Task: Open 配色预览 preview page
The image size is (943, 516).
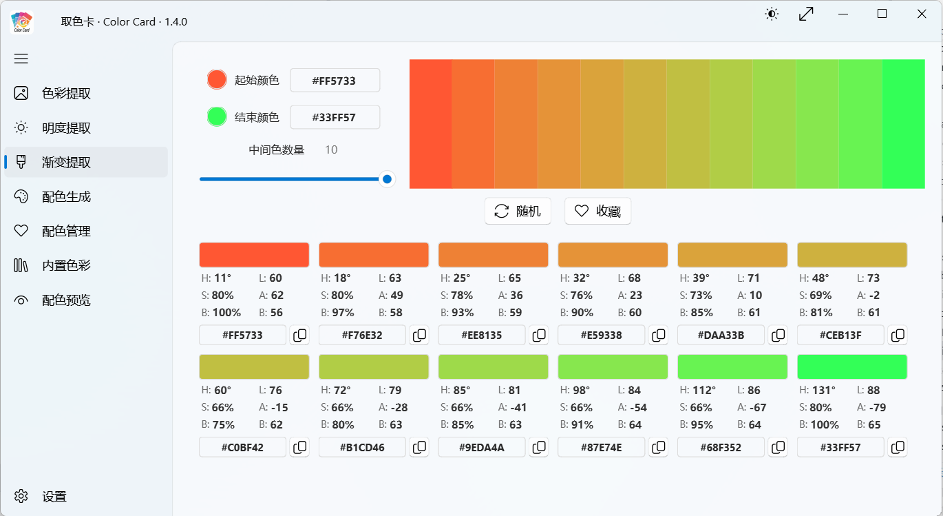Action: coord(66,300)
